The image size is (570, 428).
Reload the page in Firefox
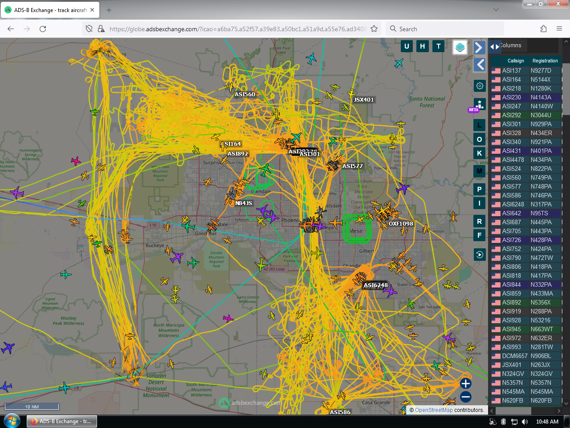tap(43, 29)
